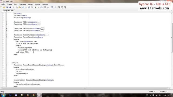Cut selection using the scissors icon

point(14,8)
